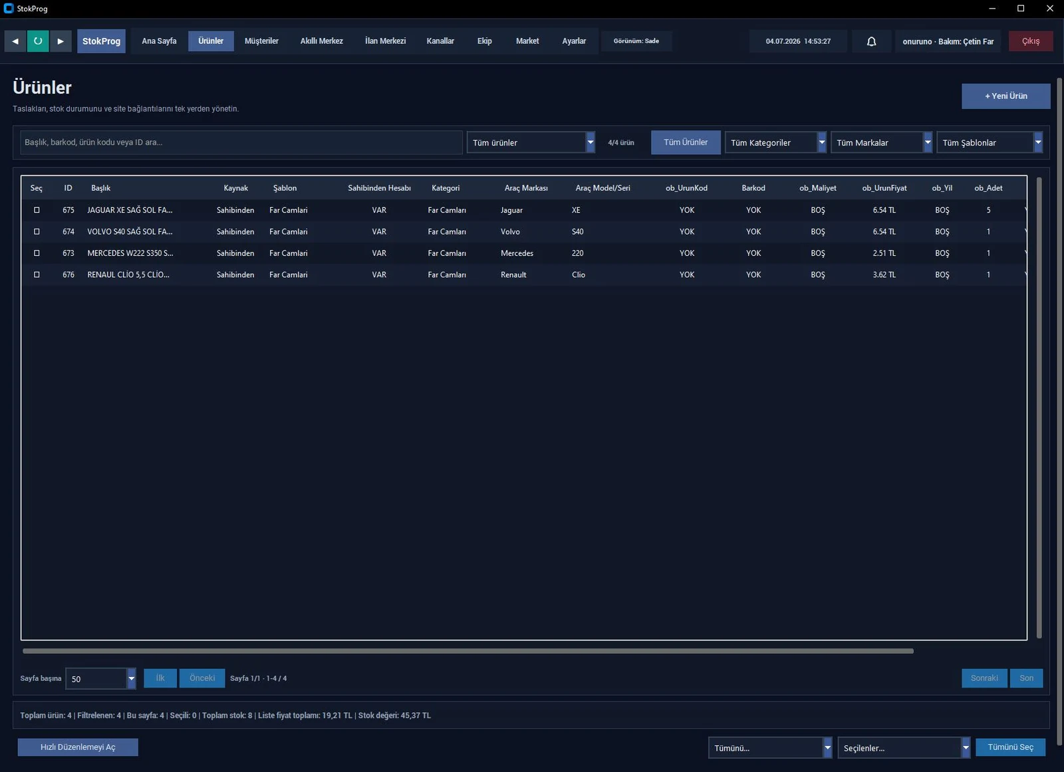Click the StokProg logo button
Screen dimensions: 1064x772
click(101, 41)
